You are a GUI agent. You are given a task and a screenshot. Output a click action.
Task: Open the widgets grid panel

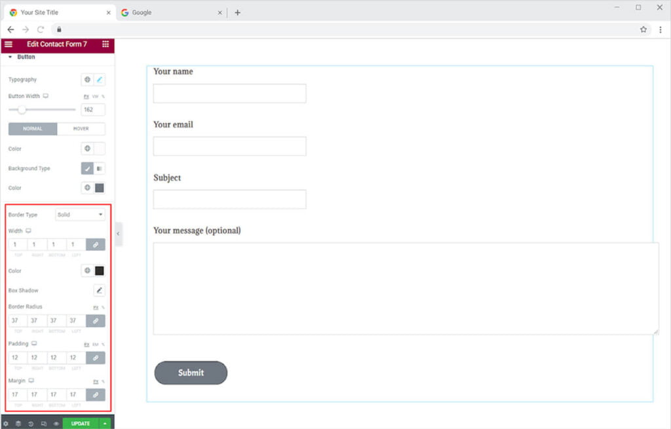click(x=105, y=45)
